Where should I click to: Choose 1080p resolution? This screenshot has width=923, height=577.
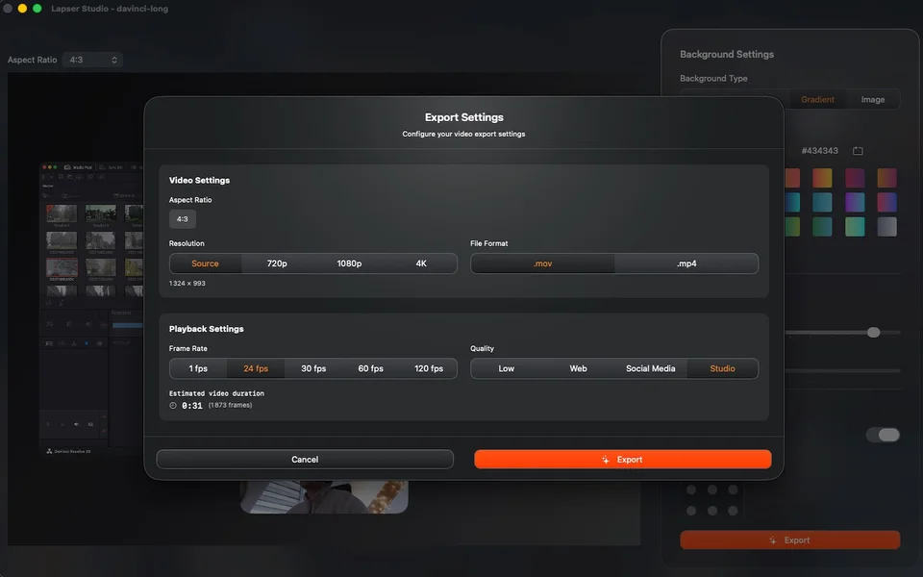click(x=349, y=263)
